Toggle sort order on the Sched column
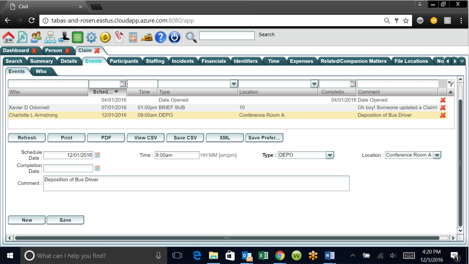Image resolution: width=469 pixels, height=264 pixels. [x=104, y=92]
